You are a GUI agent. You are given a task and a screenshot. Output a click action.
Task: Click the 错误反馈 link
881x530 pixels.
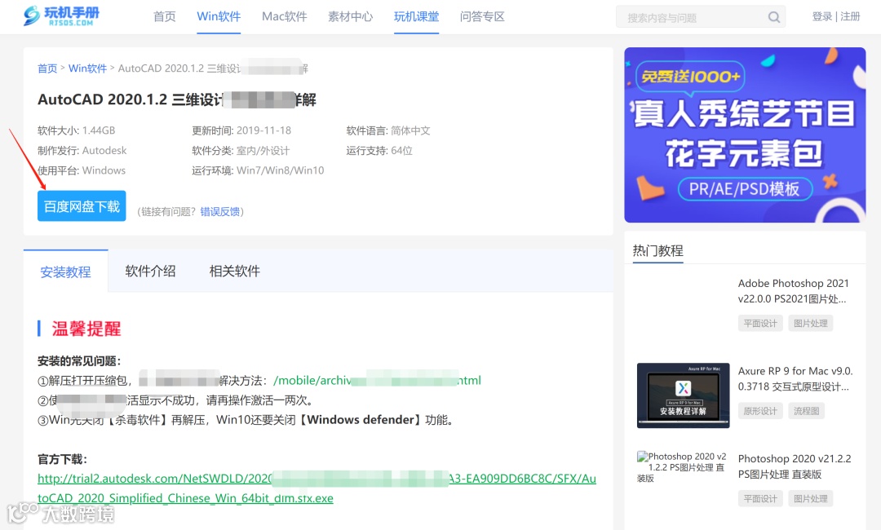220,212
